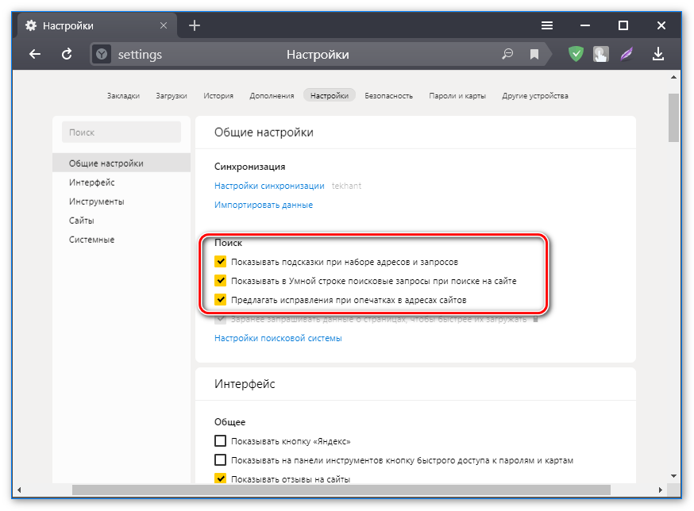694x511 pixels.
Task: Uncheck 'Предлагать исправления при опечатках' option
Action: (x=221, y=300)
